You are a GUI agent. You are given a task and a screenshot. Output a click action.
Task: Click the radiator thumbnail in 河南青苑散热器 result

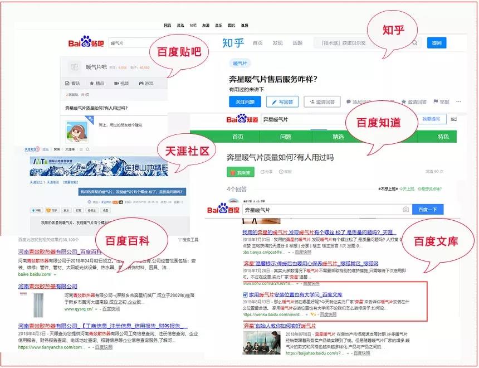pos(39,305)
